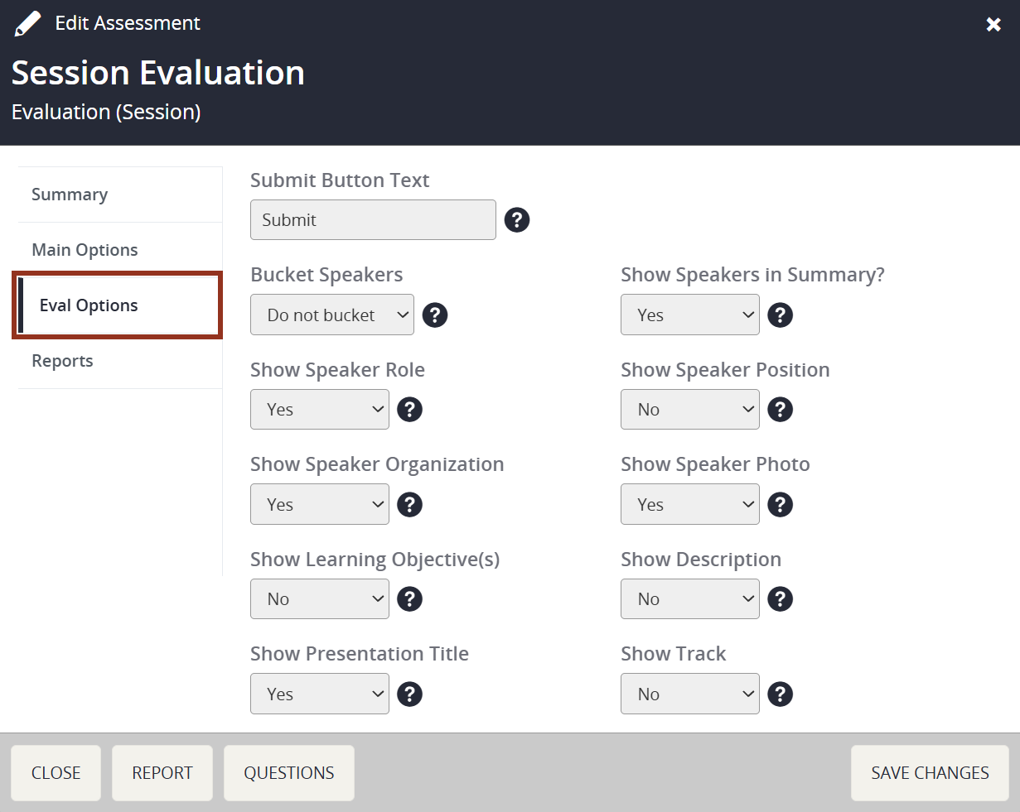Click the CLOSE button

(56, 773)
